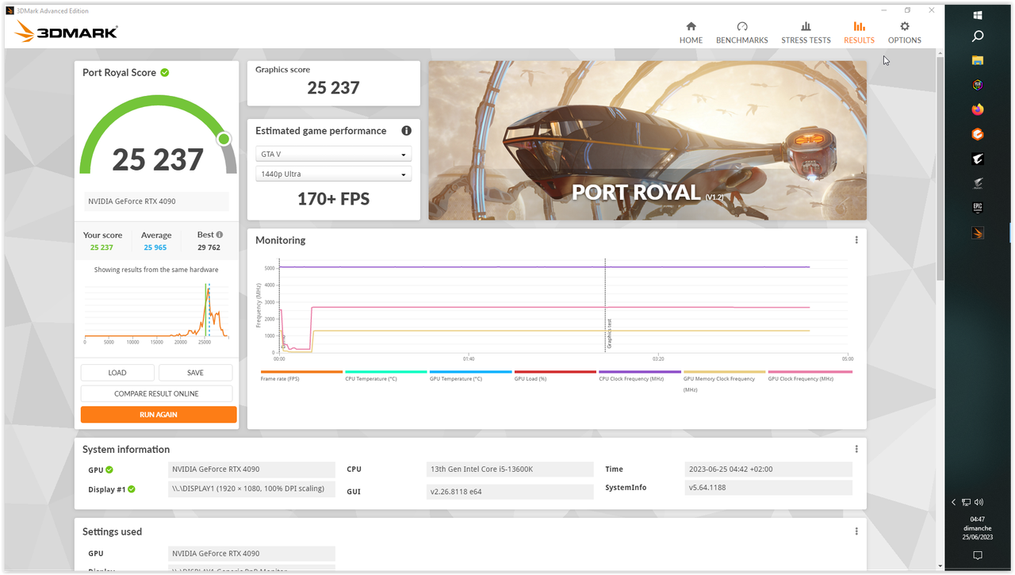
Task: Launch Firefox from the taskbar
Action: pos(978,109)
